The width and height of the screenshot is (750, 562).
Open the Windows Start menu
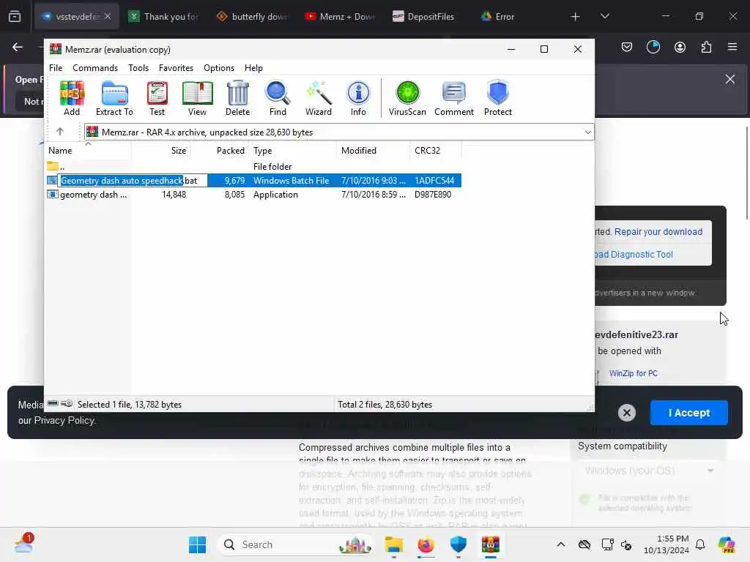pyautogui.click(x=197, y=544)
